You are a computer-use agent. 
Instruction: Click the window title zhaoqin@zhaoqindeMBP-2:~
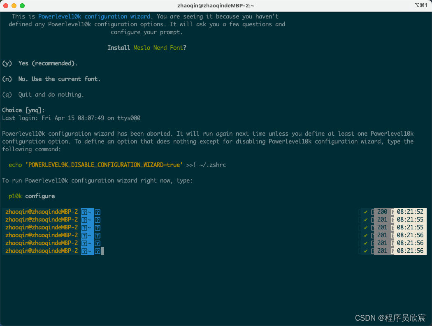(x=216, y=5)
